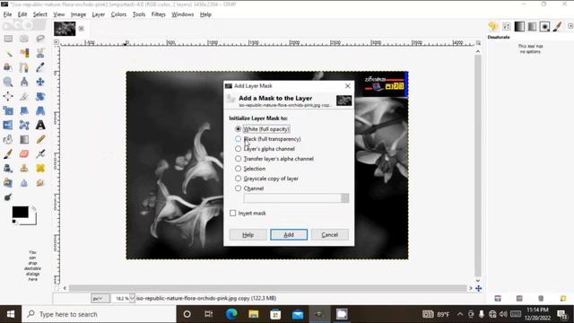Select the Cage Transform tool
This screenshot has height=323, width=574.
pos(24,126)
